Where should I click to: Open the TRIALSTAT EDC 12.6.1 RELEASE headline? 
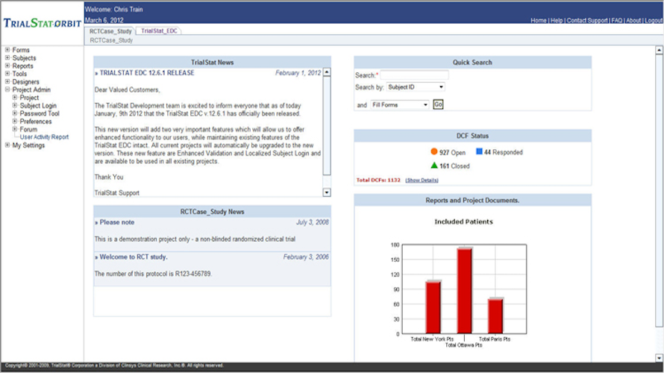coord(147,73)
